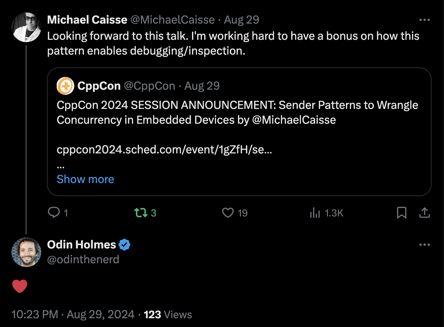This screenshot has height=327, width=444.
Task: Follow the cppcon2024.sched.com event link
Action: click(x=164, y=150)
